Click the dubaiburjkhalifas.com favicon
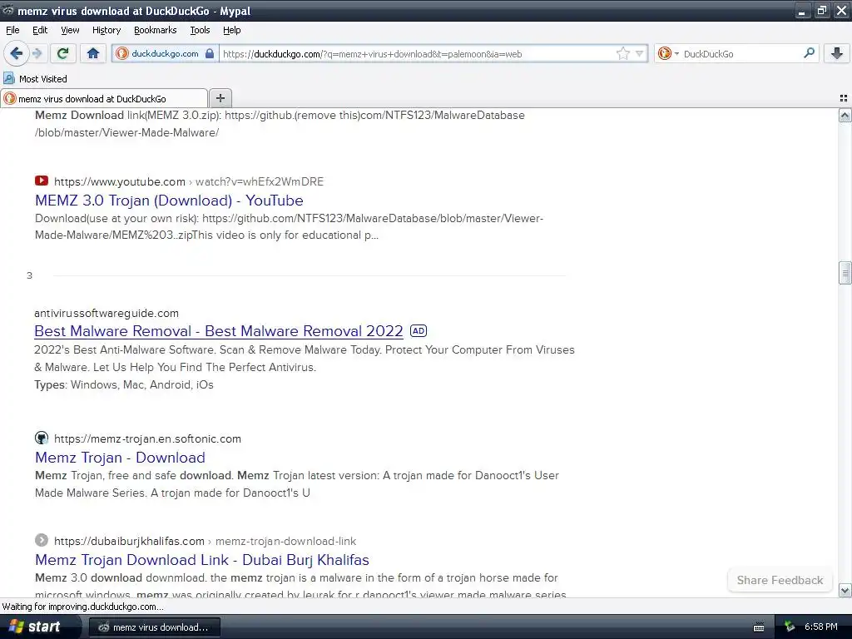The width and height of the screenshot is (852, 639). click(42, 541)
